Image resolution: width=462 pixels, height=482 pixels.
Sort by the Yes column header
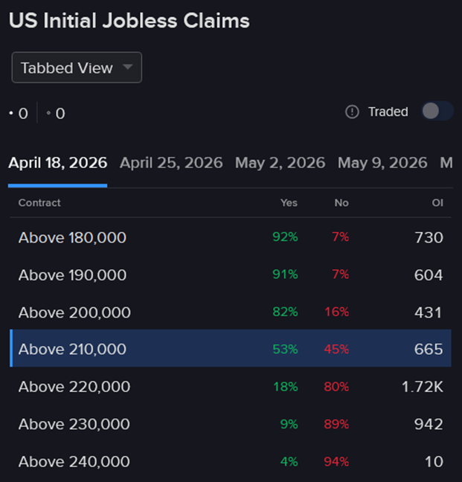click(289, 202)
